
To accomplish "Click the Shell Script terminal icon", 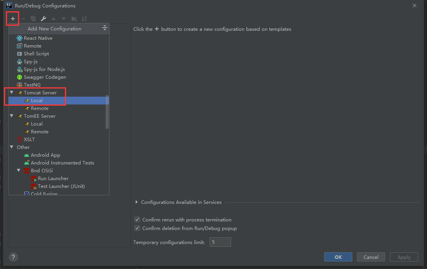I will [x=19, y=54].
